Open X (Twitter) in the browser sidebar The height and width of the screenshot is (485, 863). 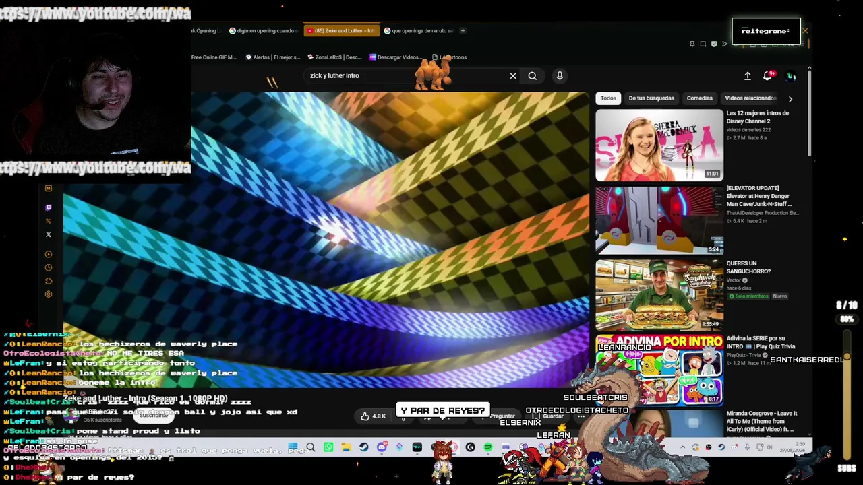49,234
